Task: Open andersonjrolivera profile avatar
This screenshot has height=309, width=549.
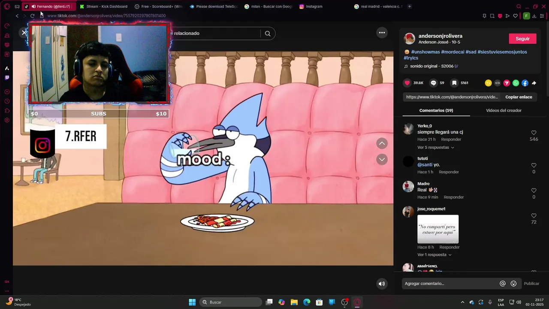Action: [x=410, y=39]
